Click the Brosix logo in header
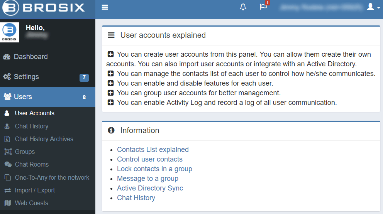The height and width of the screenshot is (214, 383). tap(44, 8)
